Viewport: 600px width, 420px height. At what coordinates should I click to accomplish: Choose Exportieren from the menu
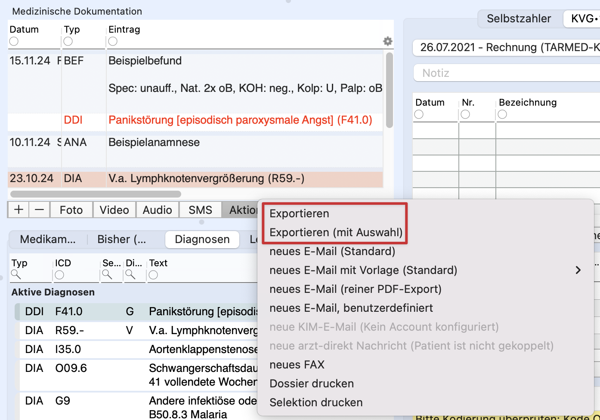(x=299, y=213)
